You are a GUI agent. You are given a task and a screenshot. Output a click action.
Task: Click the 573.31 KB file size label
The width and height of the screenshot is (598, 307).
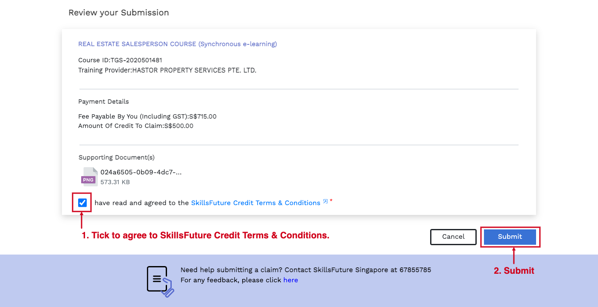click(x=115, y=182)
